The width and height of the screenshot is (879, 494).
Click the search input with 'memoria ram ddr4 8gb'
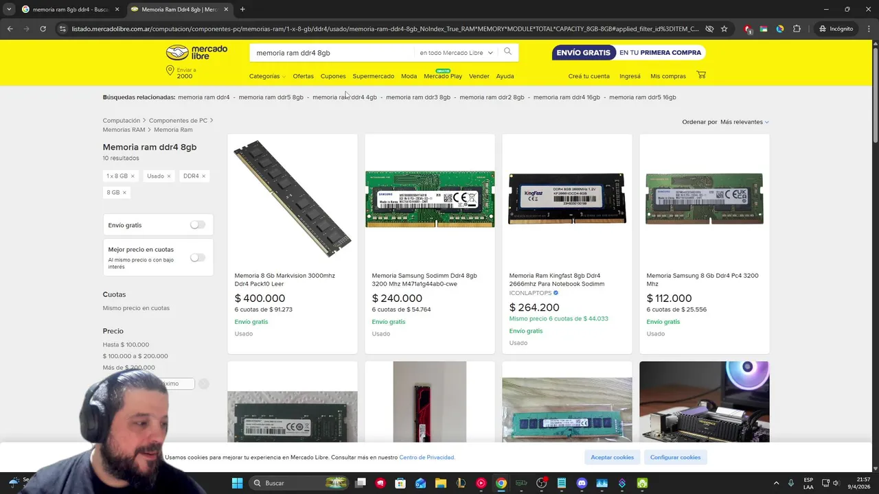coord(332,53)
